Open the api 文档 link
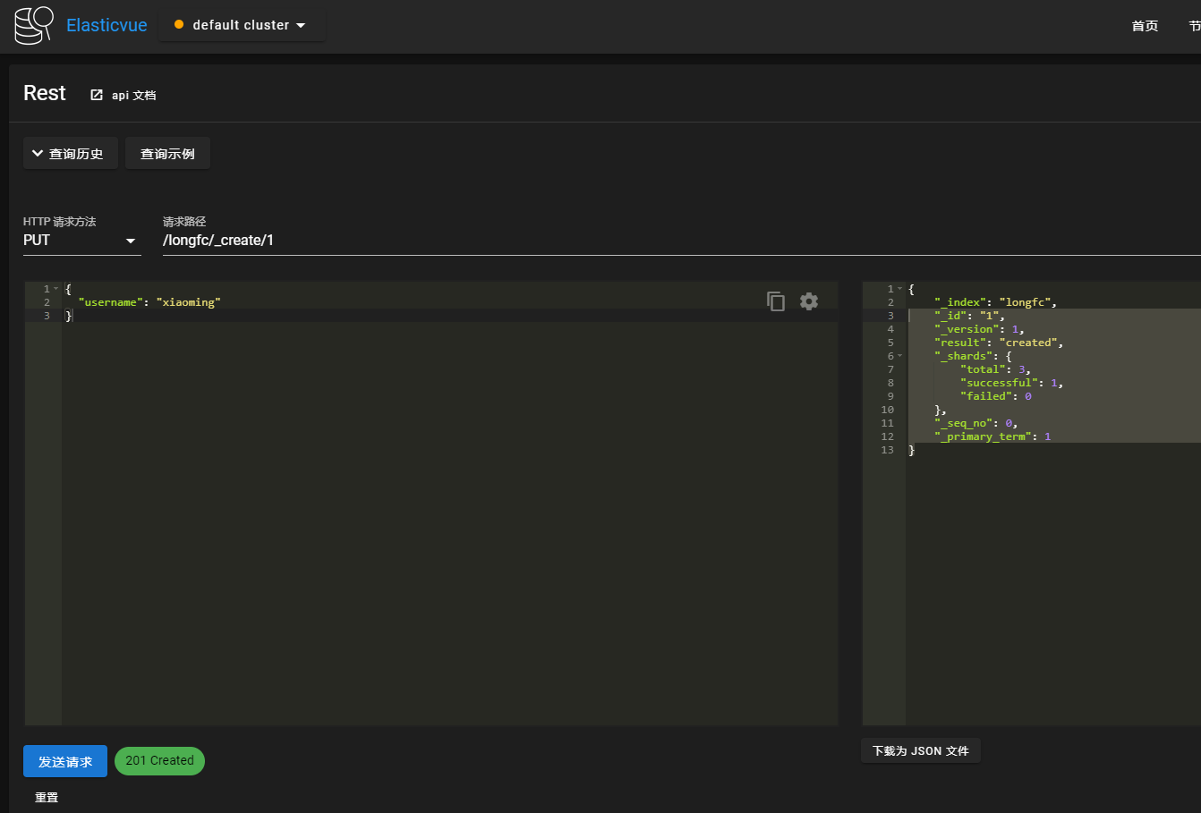The height and width of the screenshot is (813, 1201). (133, 95)
